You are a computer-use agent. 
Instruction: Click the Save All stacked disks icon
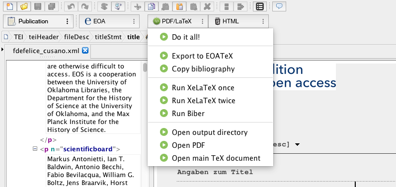tap(52, 6)
